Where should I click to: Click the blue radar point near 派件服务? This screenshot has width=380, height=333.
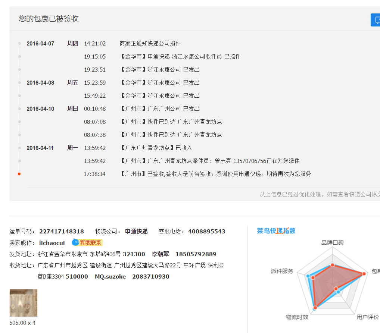click(x=308, y=276)
